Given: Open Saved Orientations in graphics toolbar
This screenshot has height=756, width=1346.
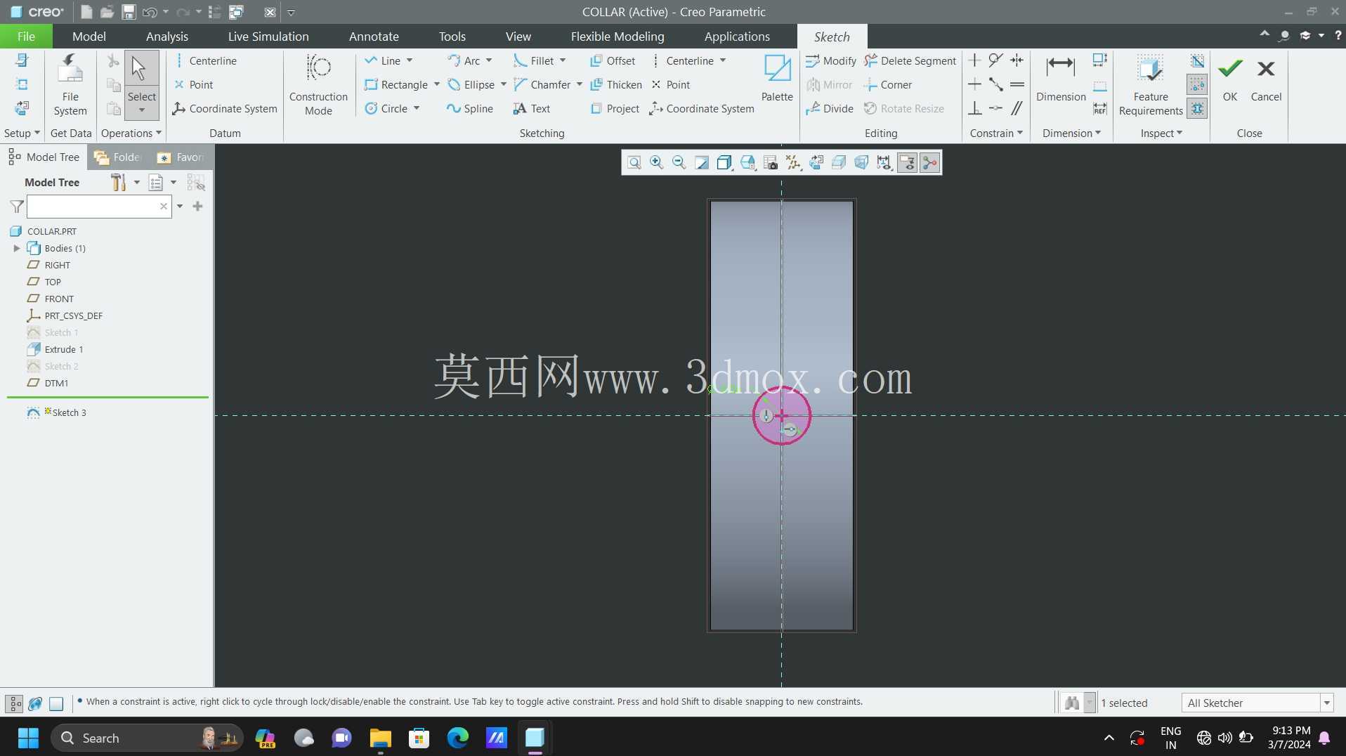Looking at the screenshot, I should (x=747, y=163).
